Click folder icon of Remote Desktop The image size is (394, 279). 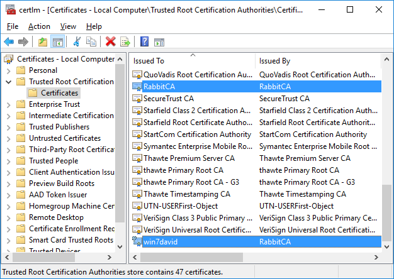point(21,217)
